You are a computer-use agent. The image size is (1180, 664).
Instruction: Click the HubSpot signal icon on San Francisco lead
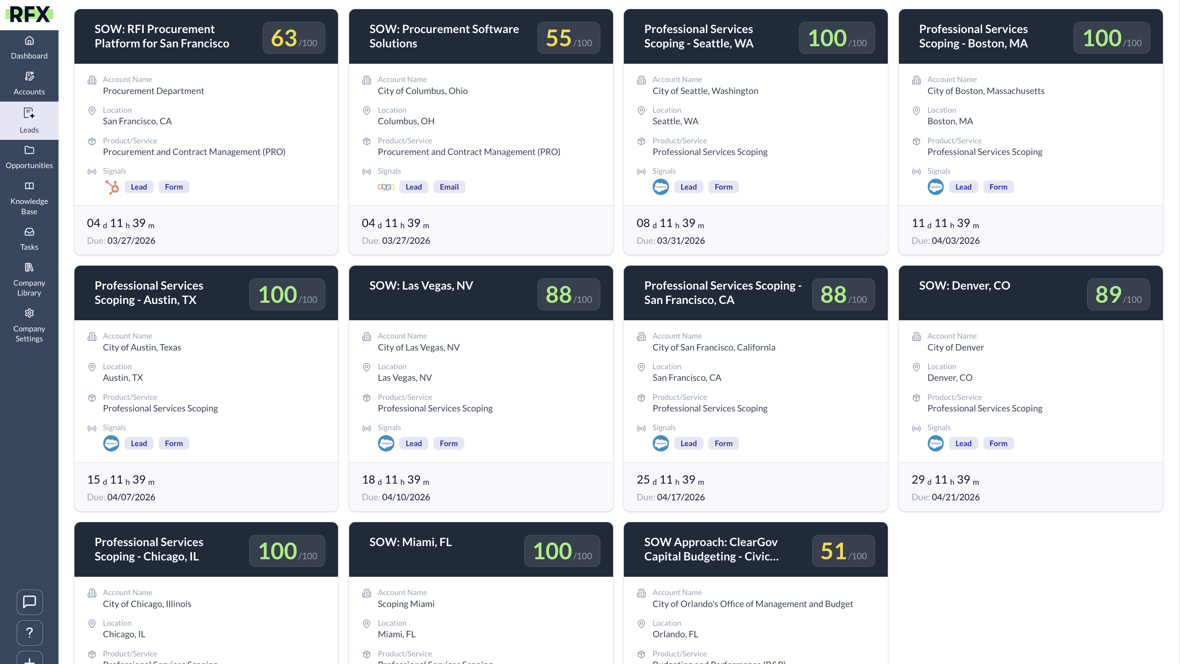pos(112,187)
